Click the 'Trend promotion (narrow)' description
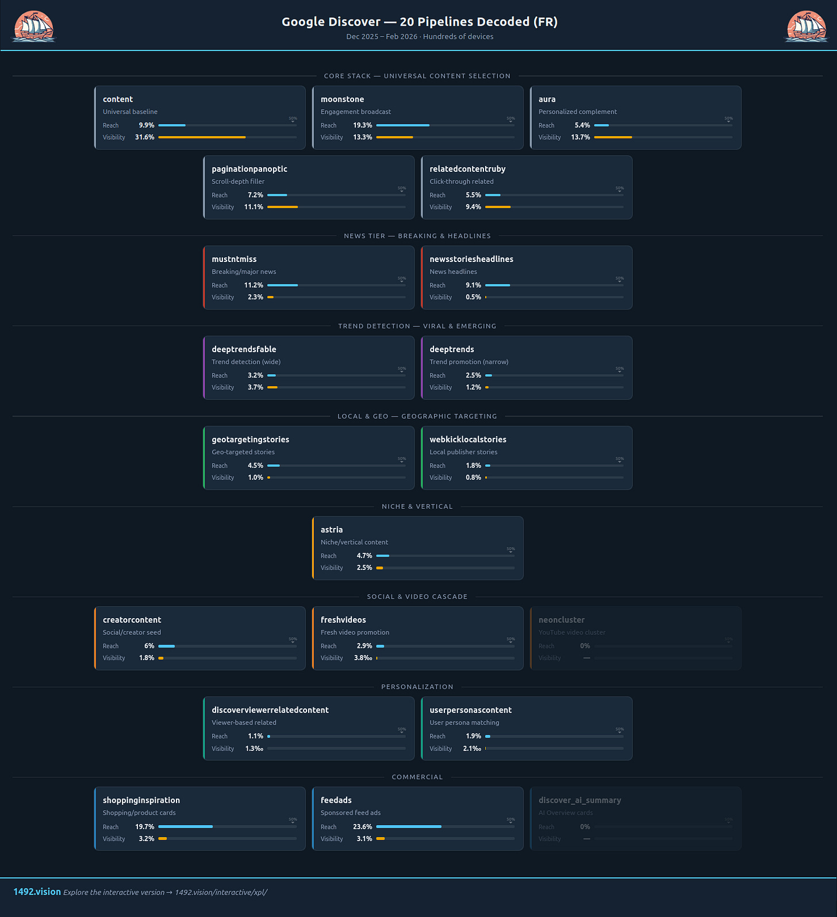The height and width of the screenshot is (917, 837). pos(469,362)
